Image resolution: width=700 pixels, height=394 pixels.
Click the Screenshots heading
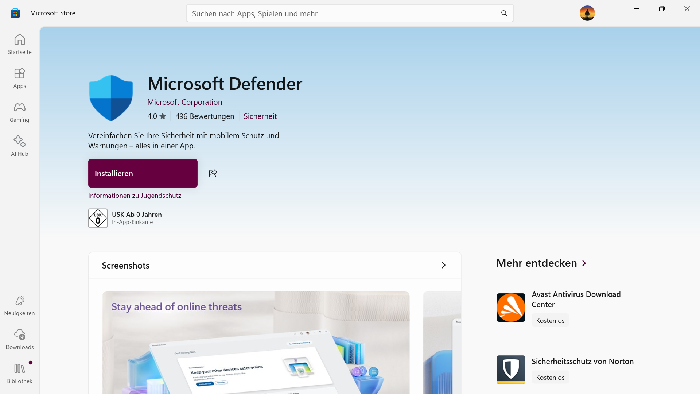126,265
